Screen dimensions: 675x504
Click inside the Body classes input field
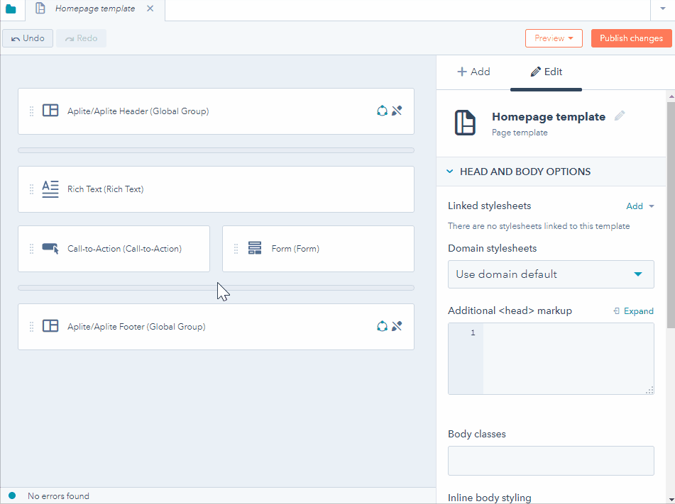[551, 461]
